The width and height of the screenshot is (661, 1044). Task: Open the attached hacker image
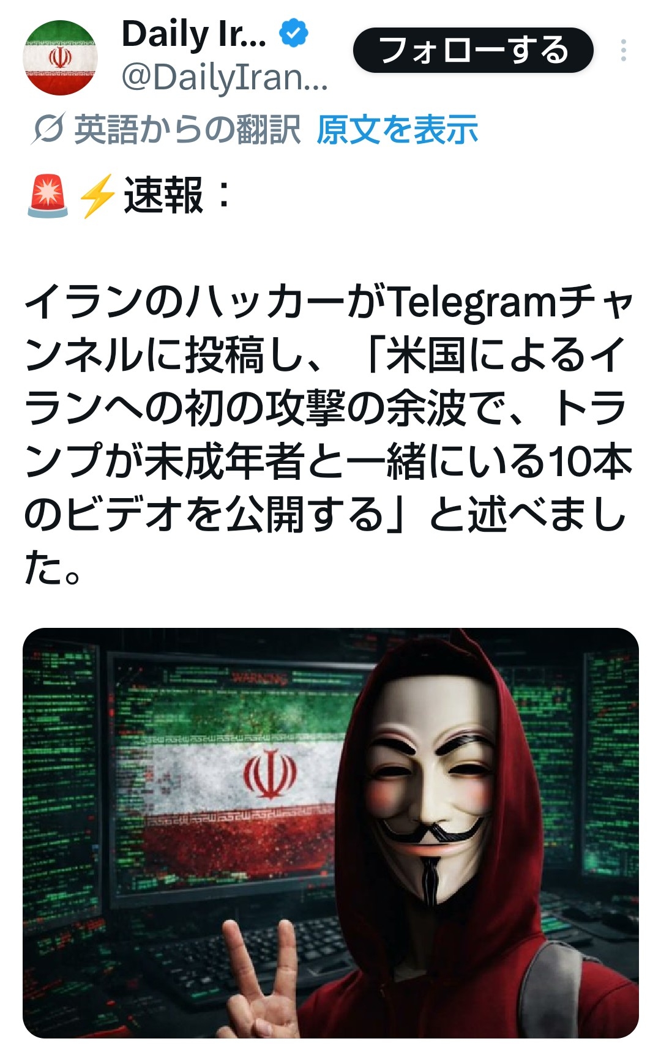330,833
